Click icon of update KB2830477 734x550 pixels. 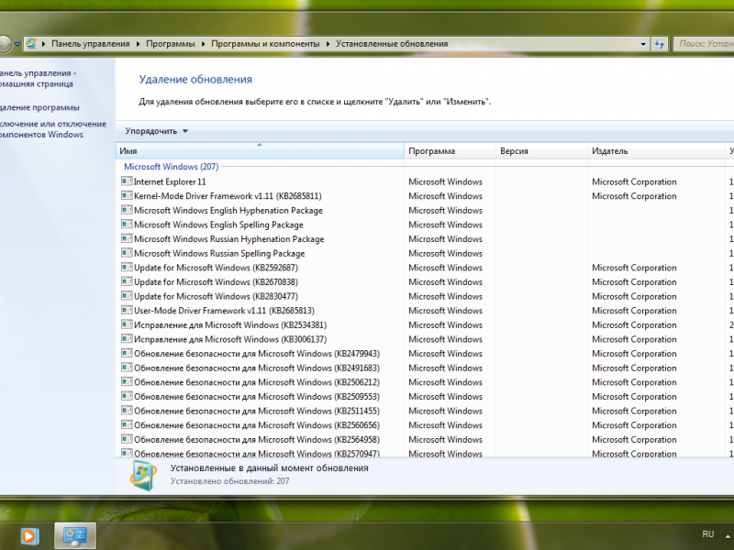point(127,296)
